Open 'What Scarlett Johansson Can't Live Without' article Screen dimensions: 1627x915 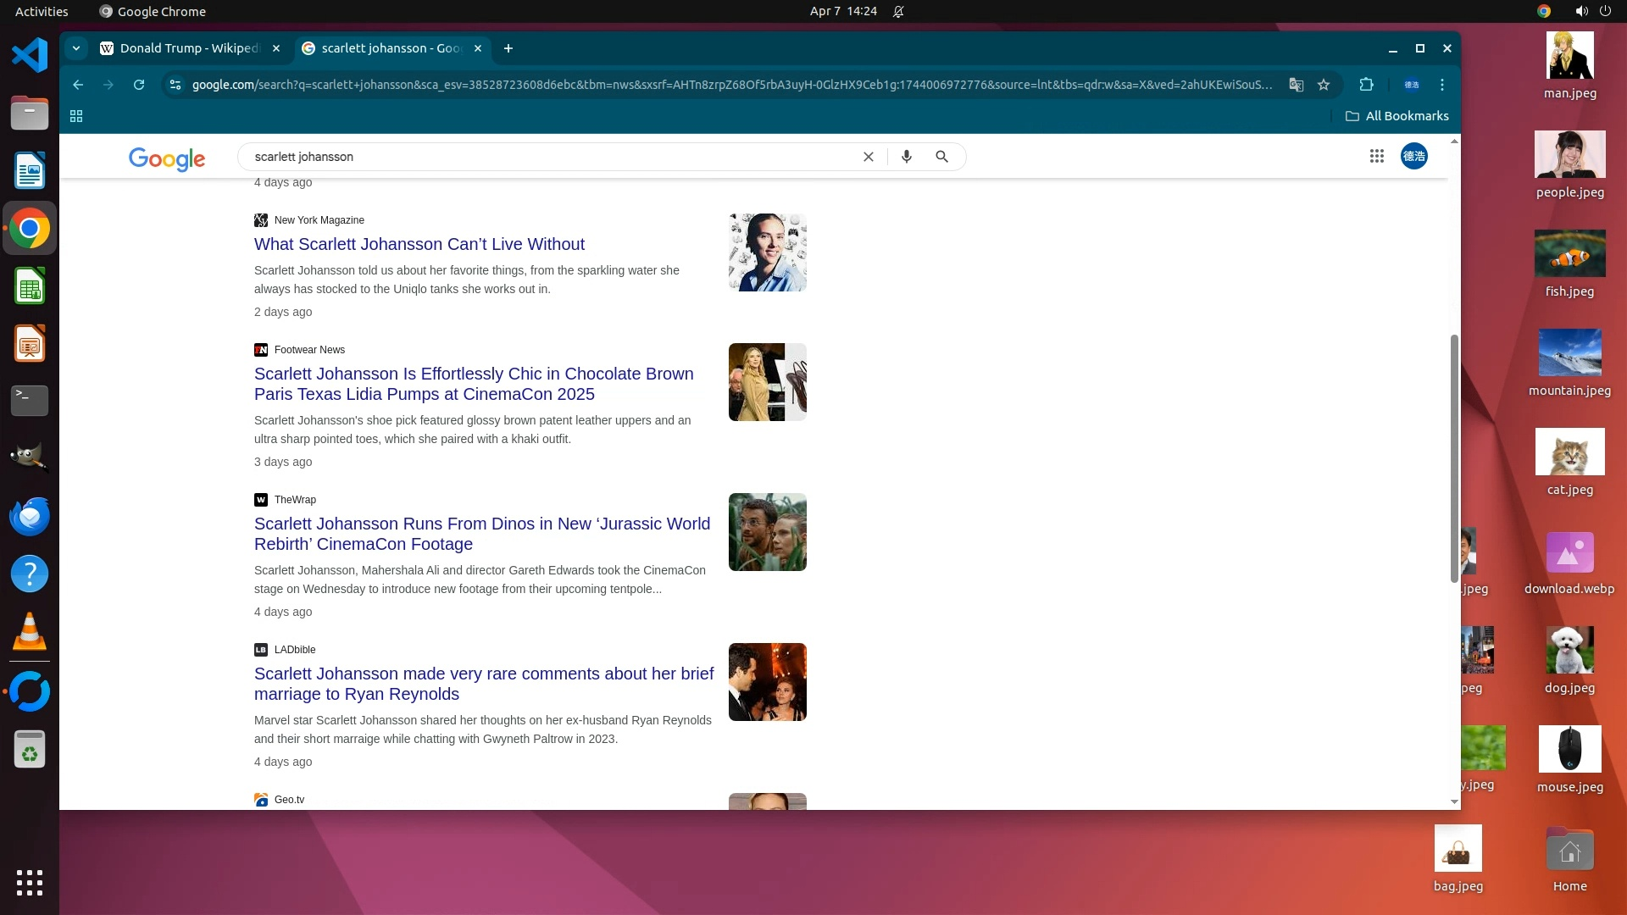point(419,244)
